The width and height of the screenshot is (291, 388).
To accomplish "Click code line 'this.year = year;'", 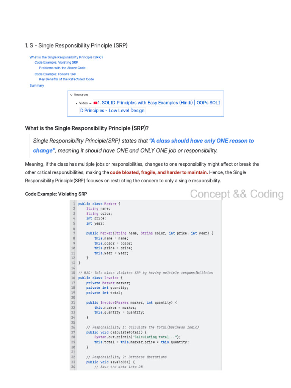I will 111,253.
